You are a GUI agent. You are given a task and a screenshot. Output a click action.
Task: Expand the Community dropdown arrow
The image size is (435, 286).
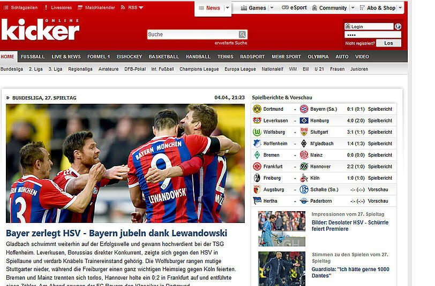pos(353,8)
